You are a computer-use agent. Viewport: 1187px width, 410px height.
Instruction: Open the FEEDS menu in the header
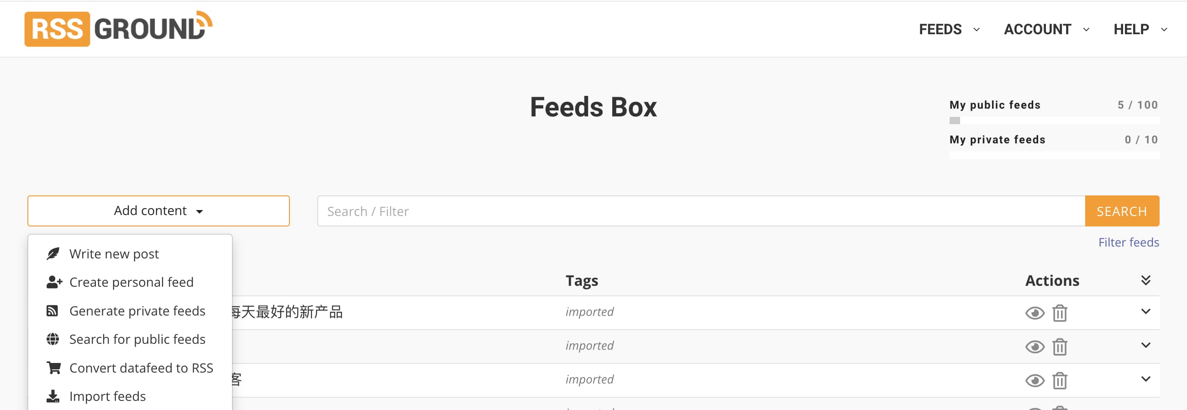[948, 30]
